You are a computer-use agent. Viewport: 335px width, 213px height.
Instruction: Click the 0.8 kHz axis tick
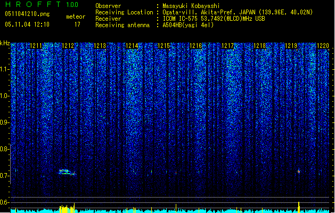5,149
